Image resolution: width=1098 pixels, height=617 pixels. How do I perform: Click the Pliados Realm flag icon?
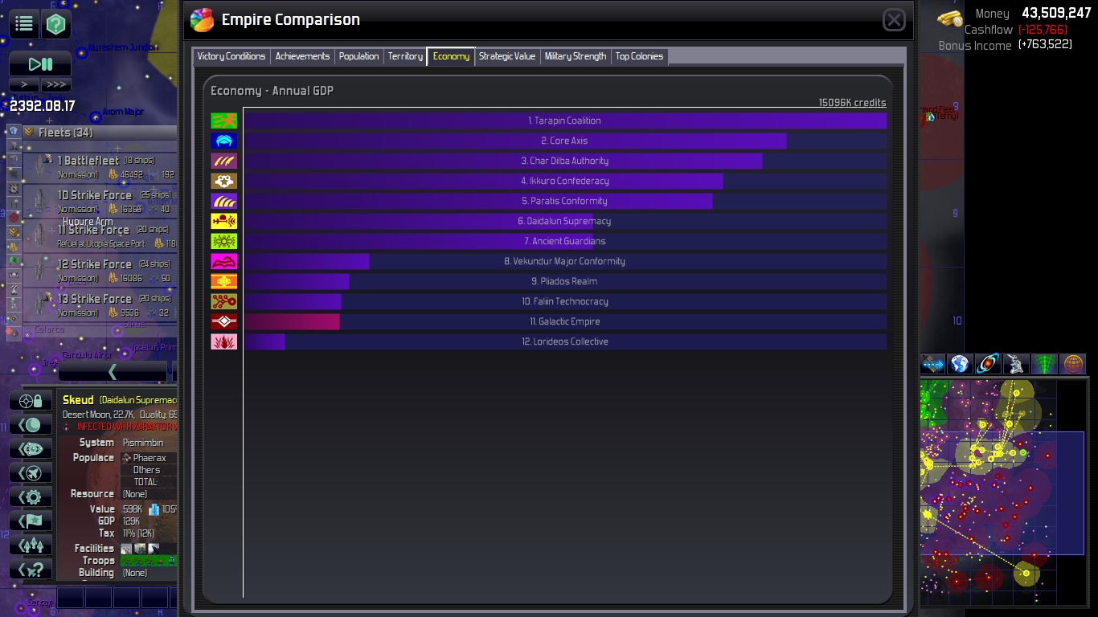click(224, 281)
